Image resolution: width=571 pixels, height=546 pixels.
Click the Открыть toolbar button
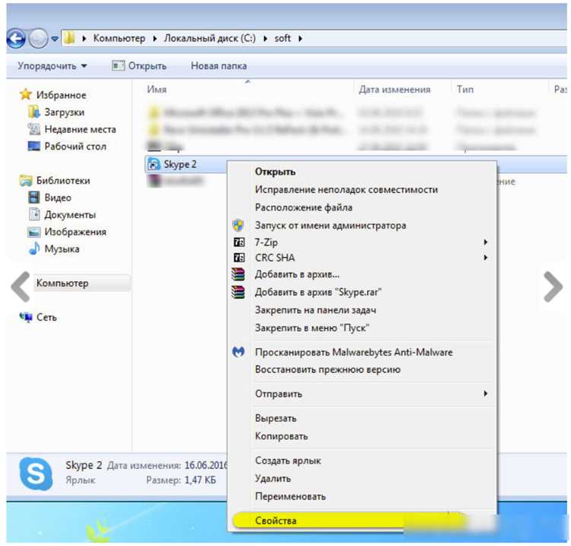139,66
